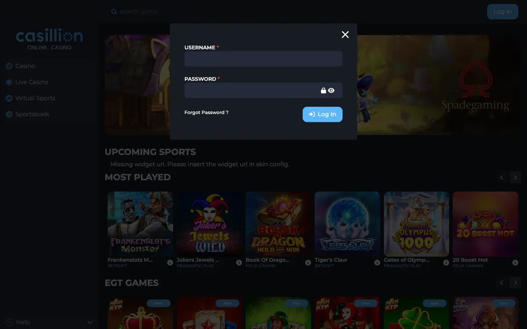Open Tiger's Claw game thumbnail
The height and width of the screenshot is (329, 527).
tap(347, 224)
